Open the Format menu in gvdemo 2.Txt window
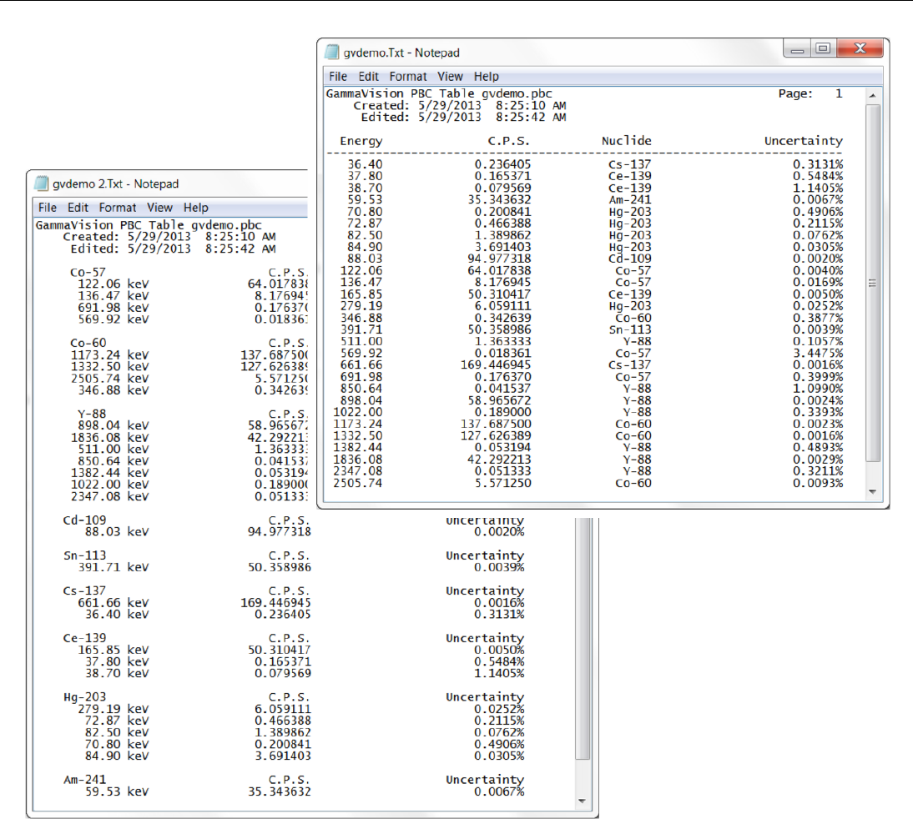913x819 pixels. [x=118, y=208]
